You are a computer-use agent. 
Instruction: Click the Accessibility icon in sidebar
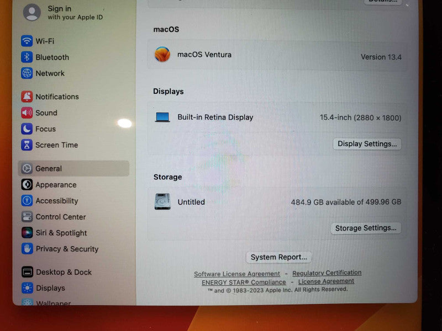(27, 201)
